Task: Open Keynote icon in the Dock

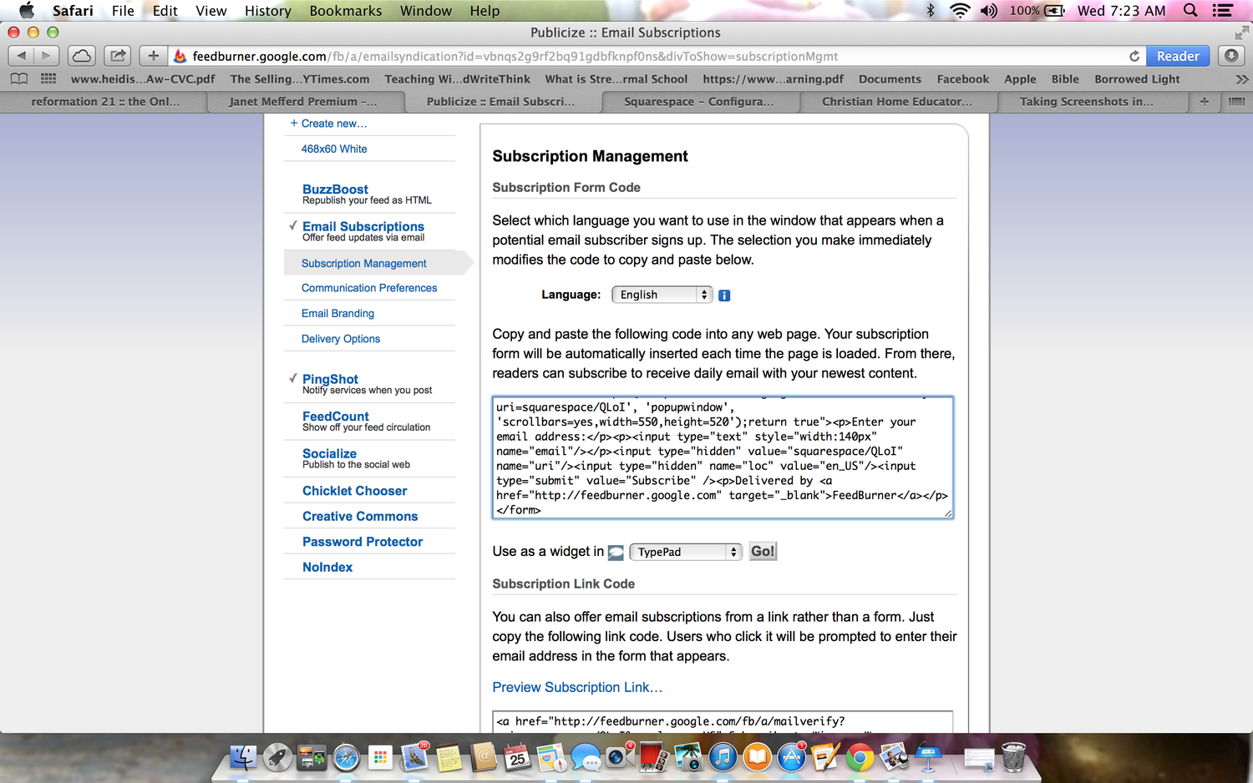Action: pos(928,758)
